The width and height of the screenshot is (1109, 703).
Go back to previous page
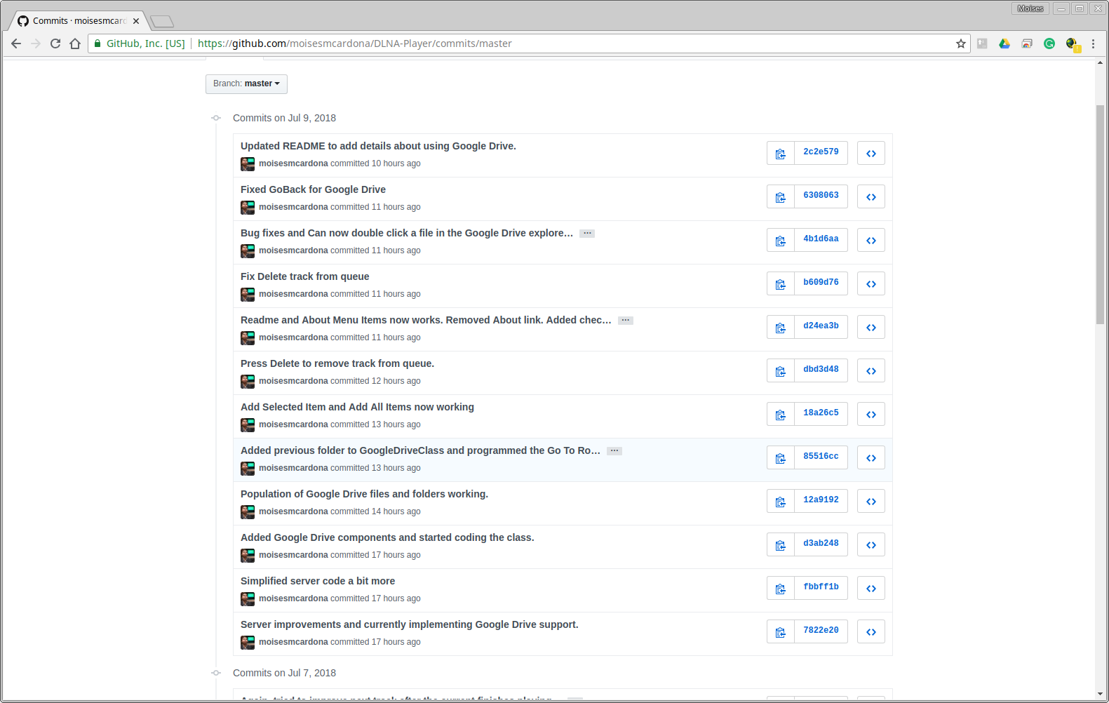coord(16,43)
